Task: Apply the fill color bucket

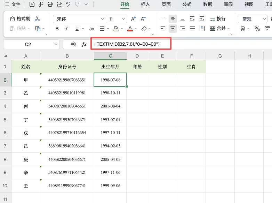Action: [116, 29]
